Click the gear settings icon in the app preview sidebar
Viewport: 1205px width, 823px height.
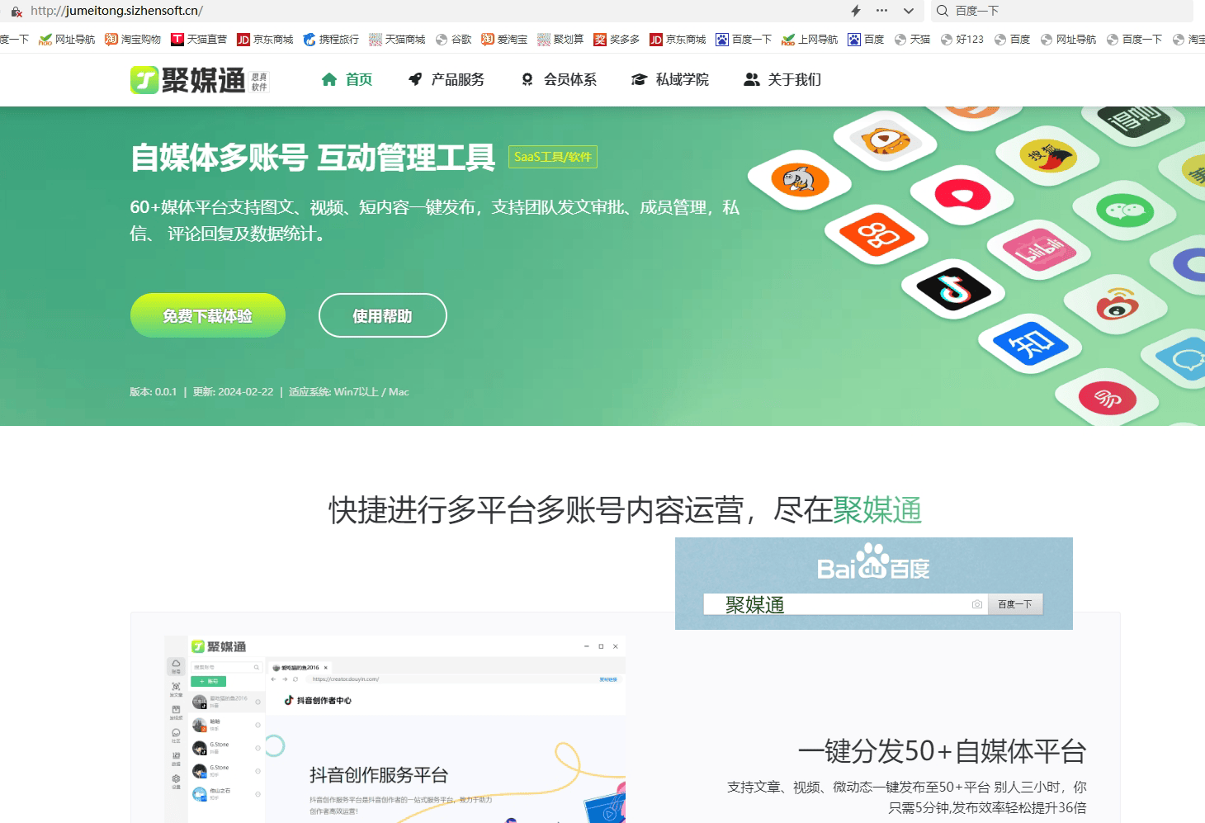pyautogui.click(x=176, y=781)
